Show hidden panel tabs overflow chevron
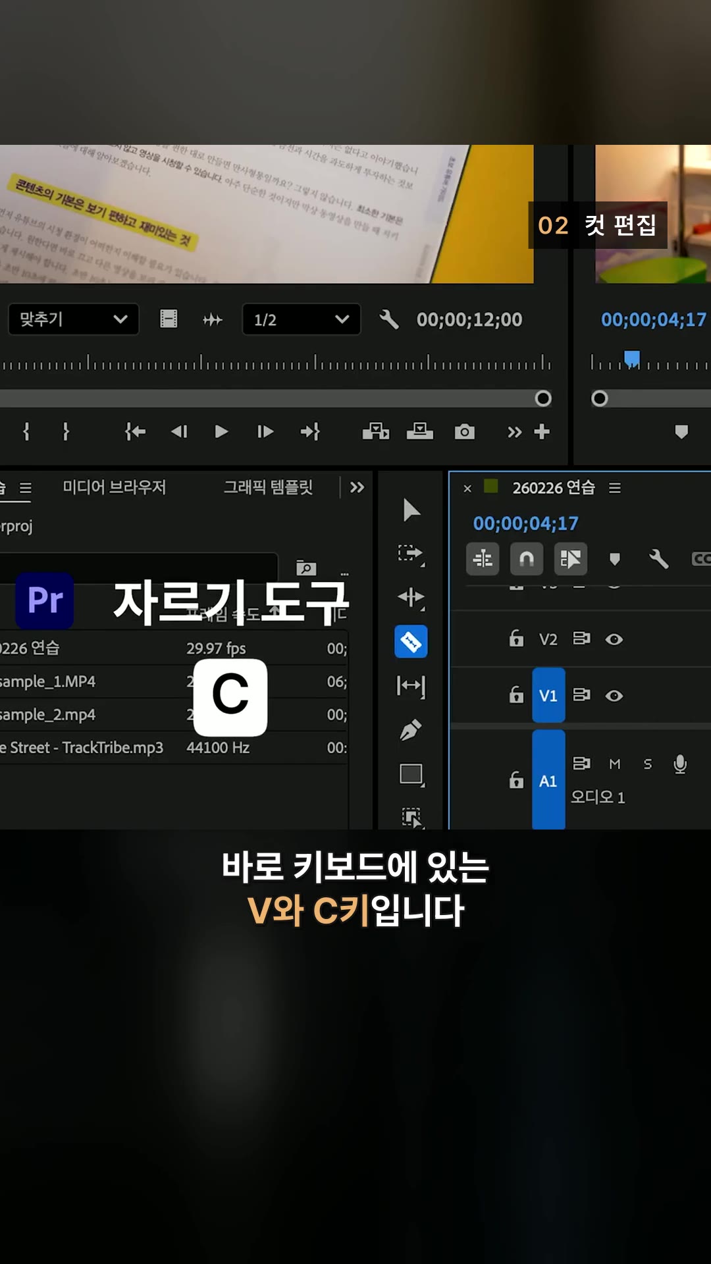The width and height of the screenshot is (711, 1264). click(357, 487)
